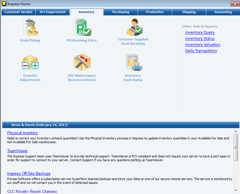
Task: Open the Inventory Query report link
Action: pyautogui.click(x=199, y=32)
